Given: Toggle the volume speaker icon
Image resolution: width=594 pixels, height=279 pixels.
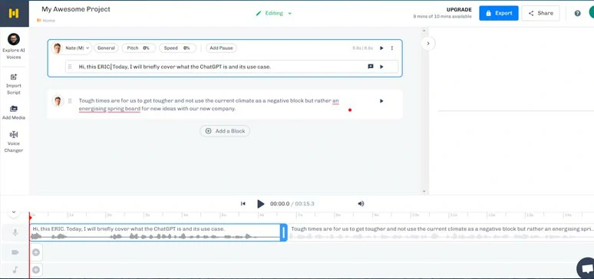Looking at the screenshot, I should coord(361,204).
